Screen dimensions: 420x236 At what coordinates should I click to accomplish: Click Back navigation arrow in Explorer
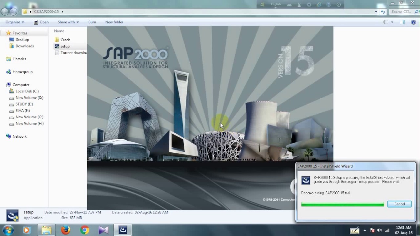click(5, 12)
